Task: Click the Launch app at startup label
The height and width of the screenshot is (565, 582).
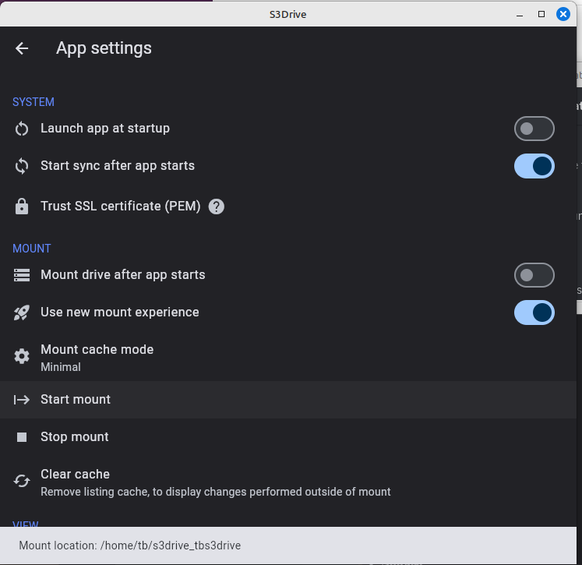Action: [105, 129]
